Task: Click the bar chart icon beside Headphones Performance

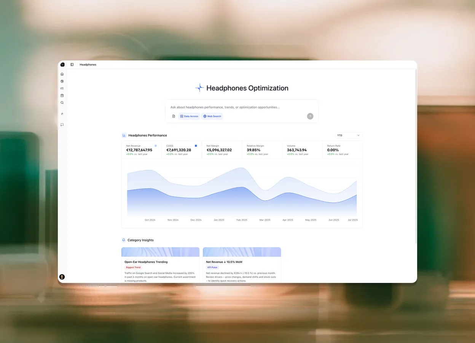Action: pos(124,135)
